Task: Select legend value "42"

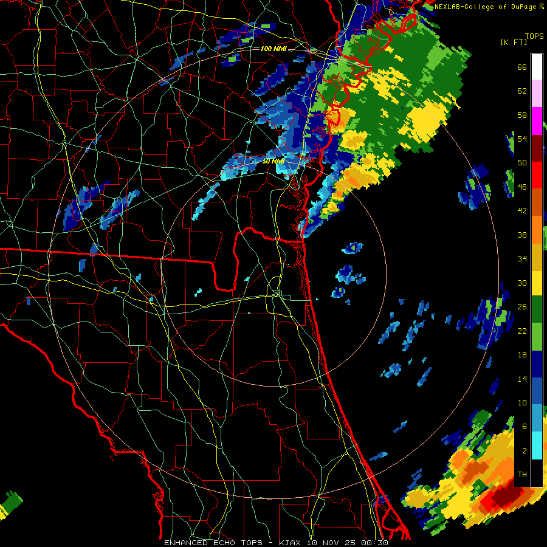Action: 522,211
